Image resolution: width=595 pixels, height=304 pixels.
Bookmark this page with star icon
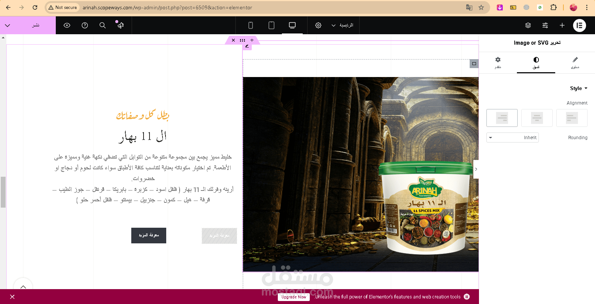(x=481, y=7)
